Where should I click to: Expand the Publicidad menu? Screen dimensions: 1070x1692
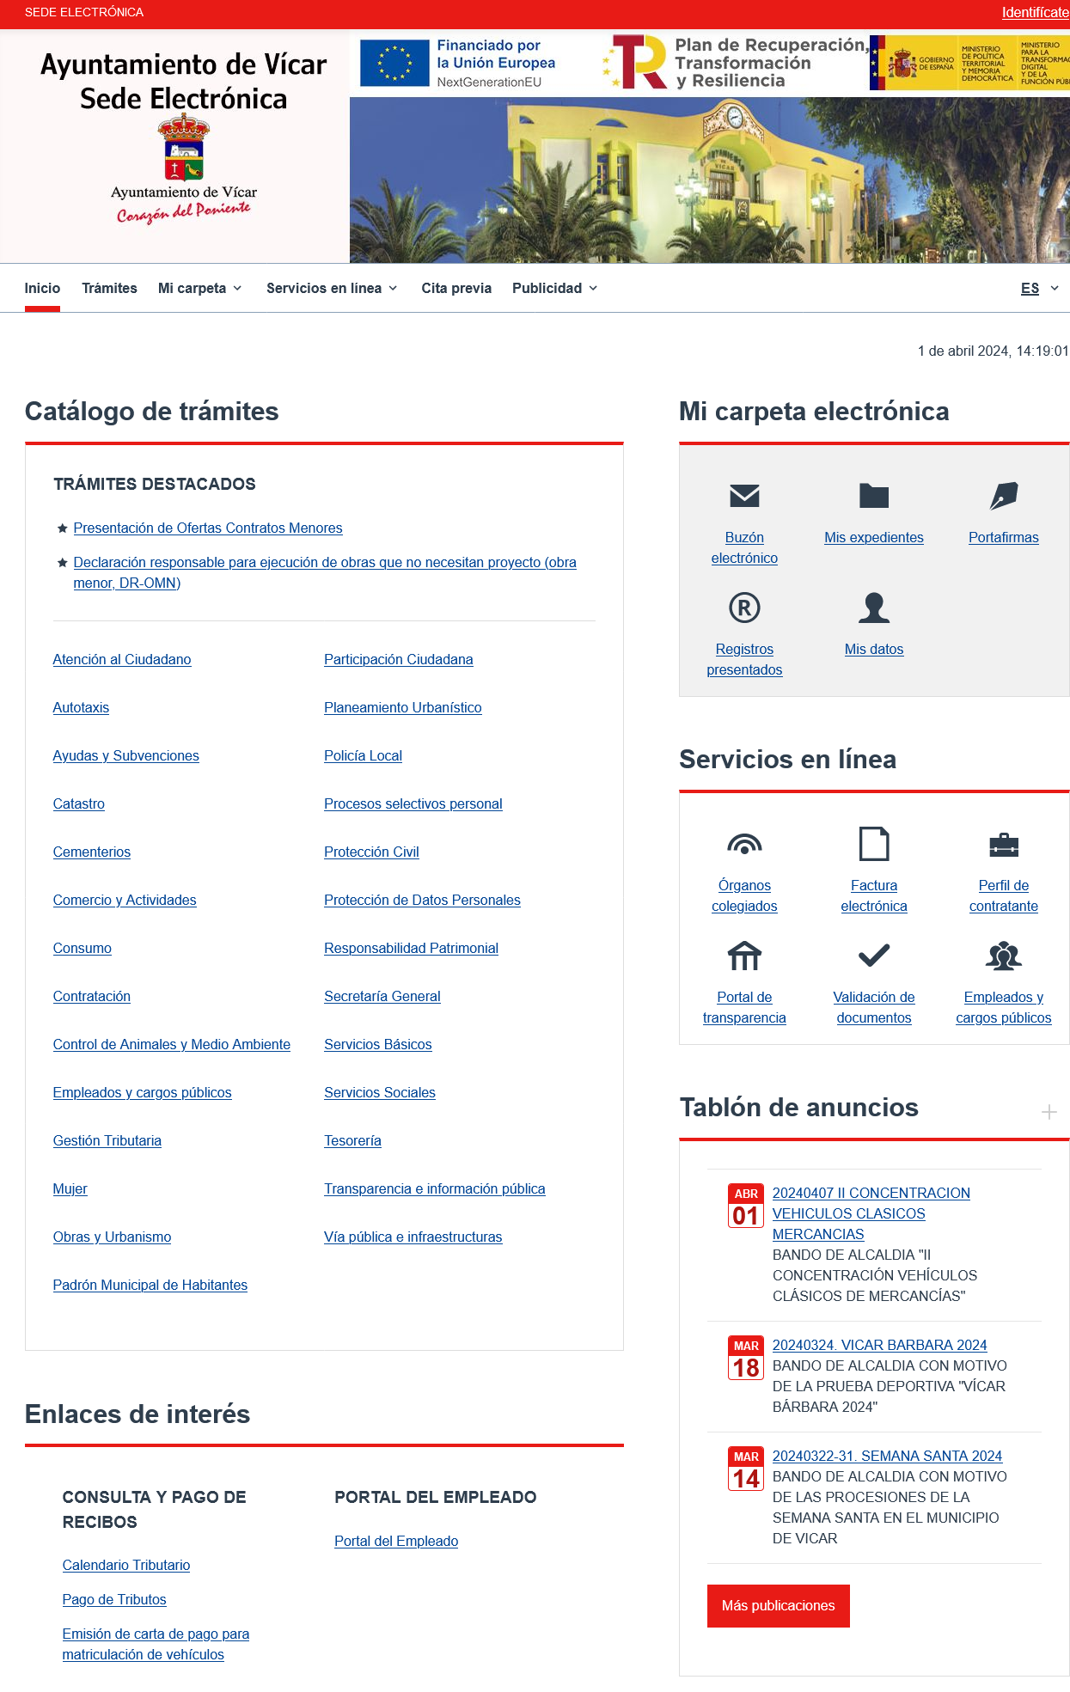coord(555,288)
